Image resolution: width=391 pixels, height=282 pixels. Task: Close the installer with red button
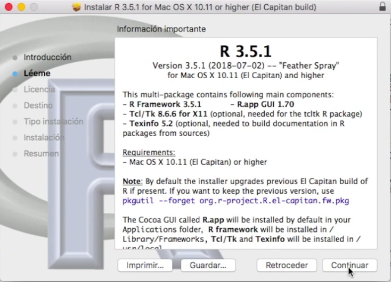click(x=9, y=7)
